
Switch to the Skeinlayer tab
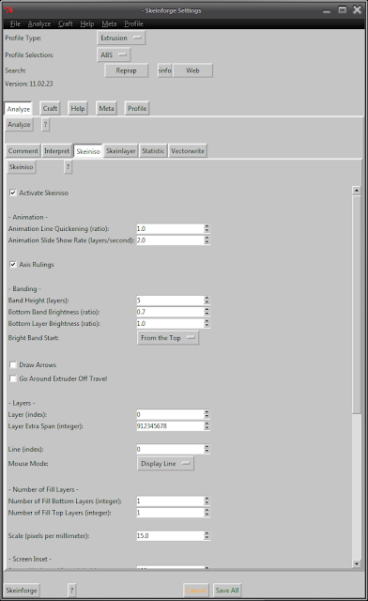121,151
